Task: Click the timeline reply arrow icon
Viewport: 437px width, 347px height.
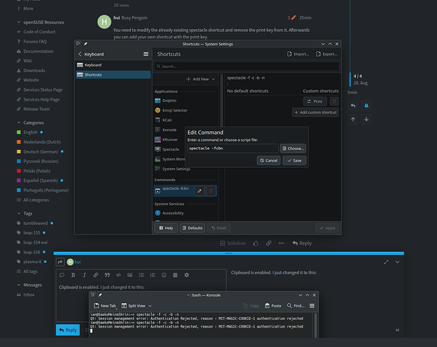Action: [353, 105]
